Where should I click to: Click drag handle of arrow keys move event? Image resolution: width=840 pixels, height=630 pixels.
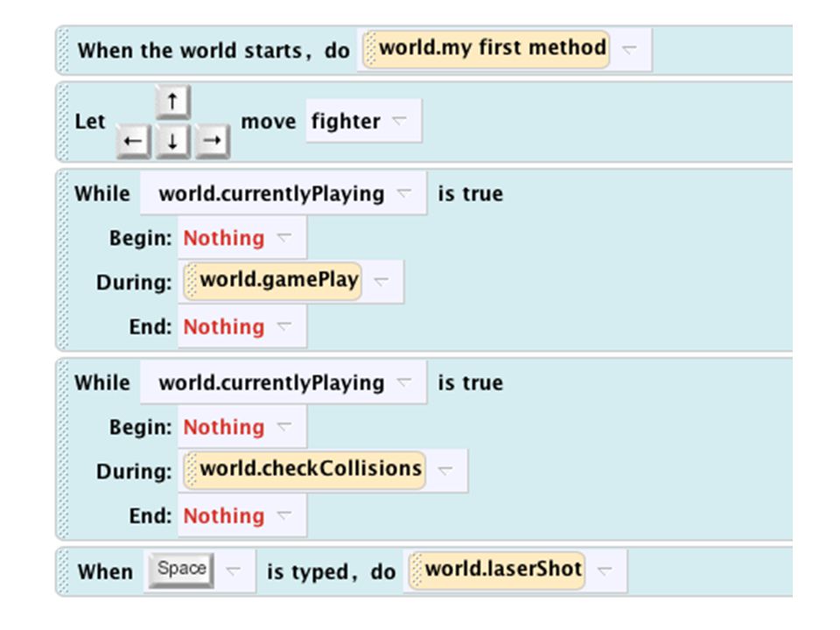pos(63,122)
